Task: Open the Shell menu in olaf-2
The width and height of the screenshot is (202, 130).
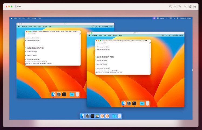Action: (100, 35)
